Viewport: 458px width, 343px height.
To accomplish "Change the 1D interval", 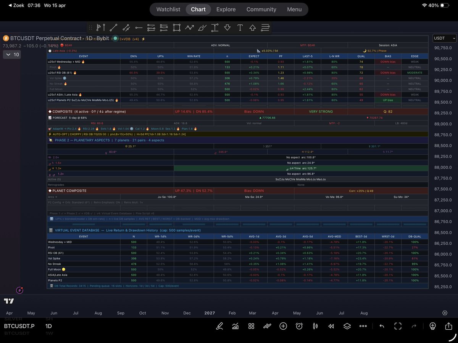I will [x=48, y=326].
